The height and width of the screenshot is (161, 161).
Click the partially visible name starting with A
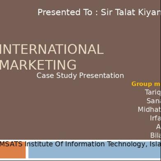tap(159, 127)
